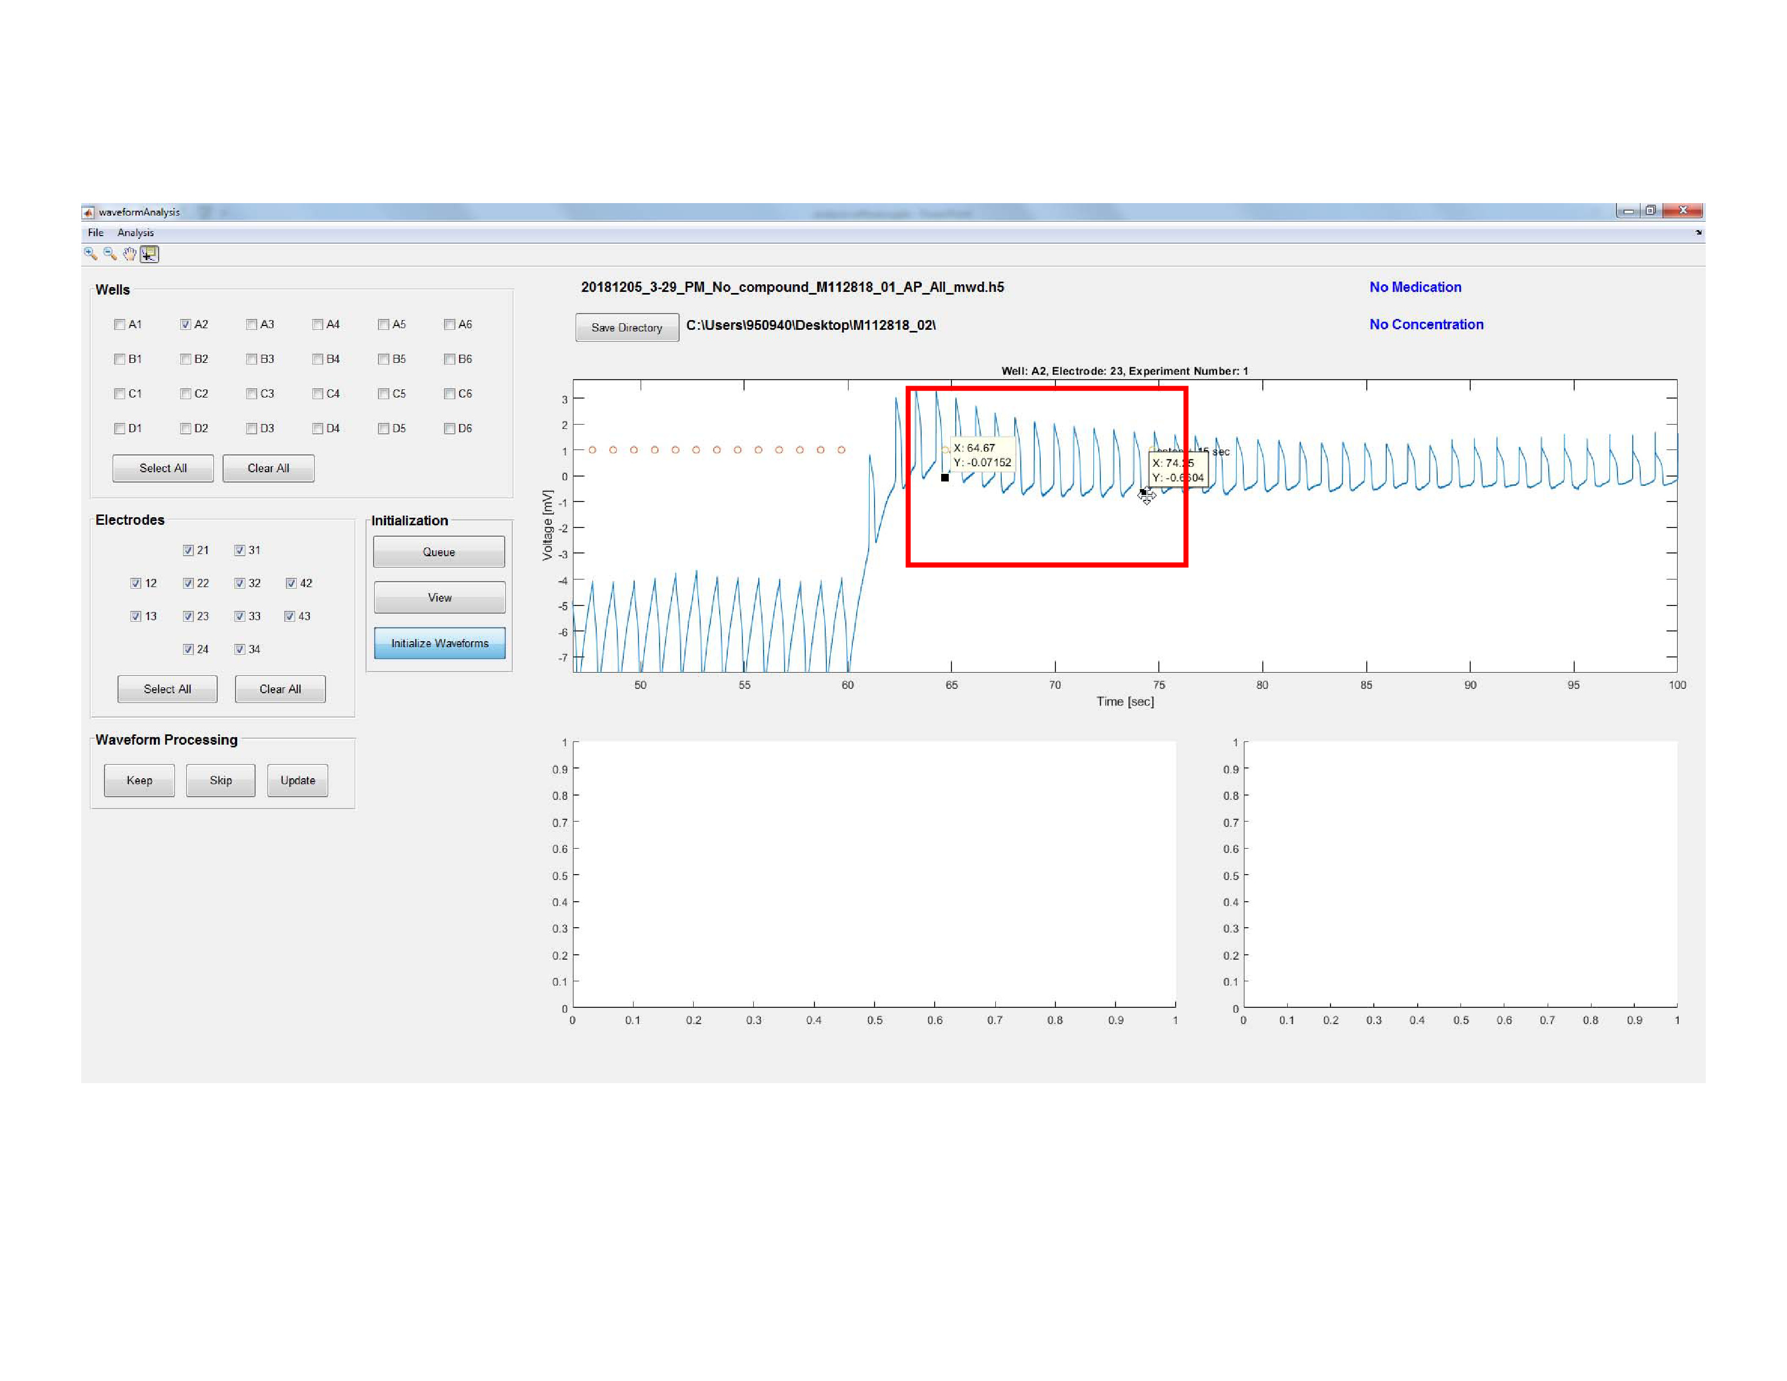
Task: Toggle the Data Cursor tool
Action: 149,255
